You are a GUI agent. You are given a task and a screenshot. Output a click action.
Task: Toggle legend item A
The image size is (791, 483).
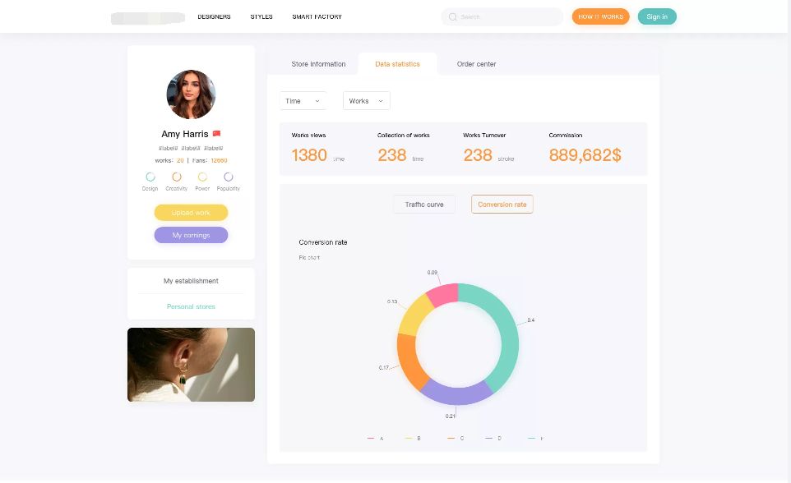click(375, 438)
